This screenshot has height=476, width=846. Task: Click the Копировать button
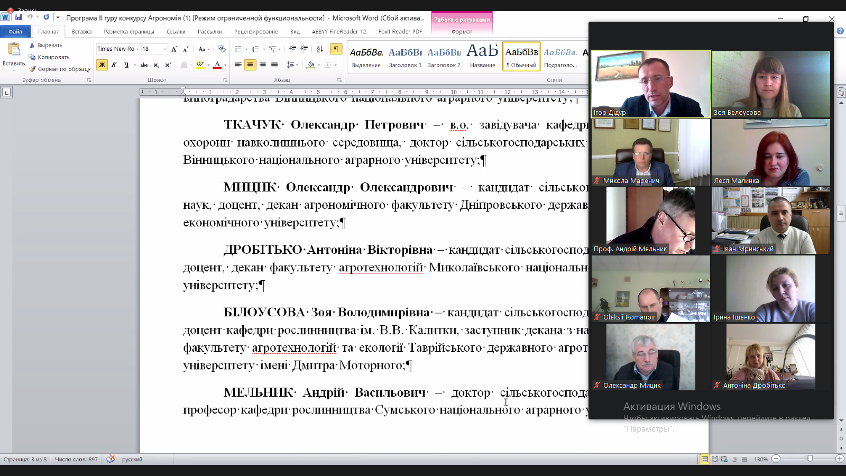pyautogui.click(x=50, y=57)
